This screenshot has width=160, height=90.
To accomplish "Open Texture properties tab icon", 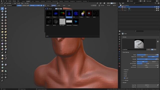I will 119,66.
